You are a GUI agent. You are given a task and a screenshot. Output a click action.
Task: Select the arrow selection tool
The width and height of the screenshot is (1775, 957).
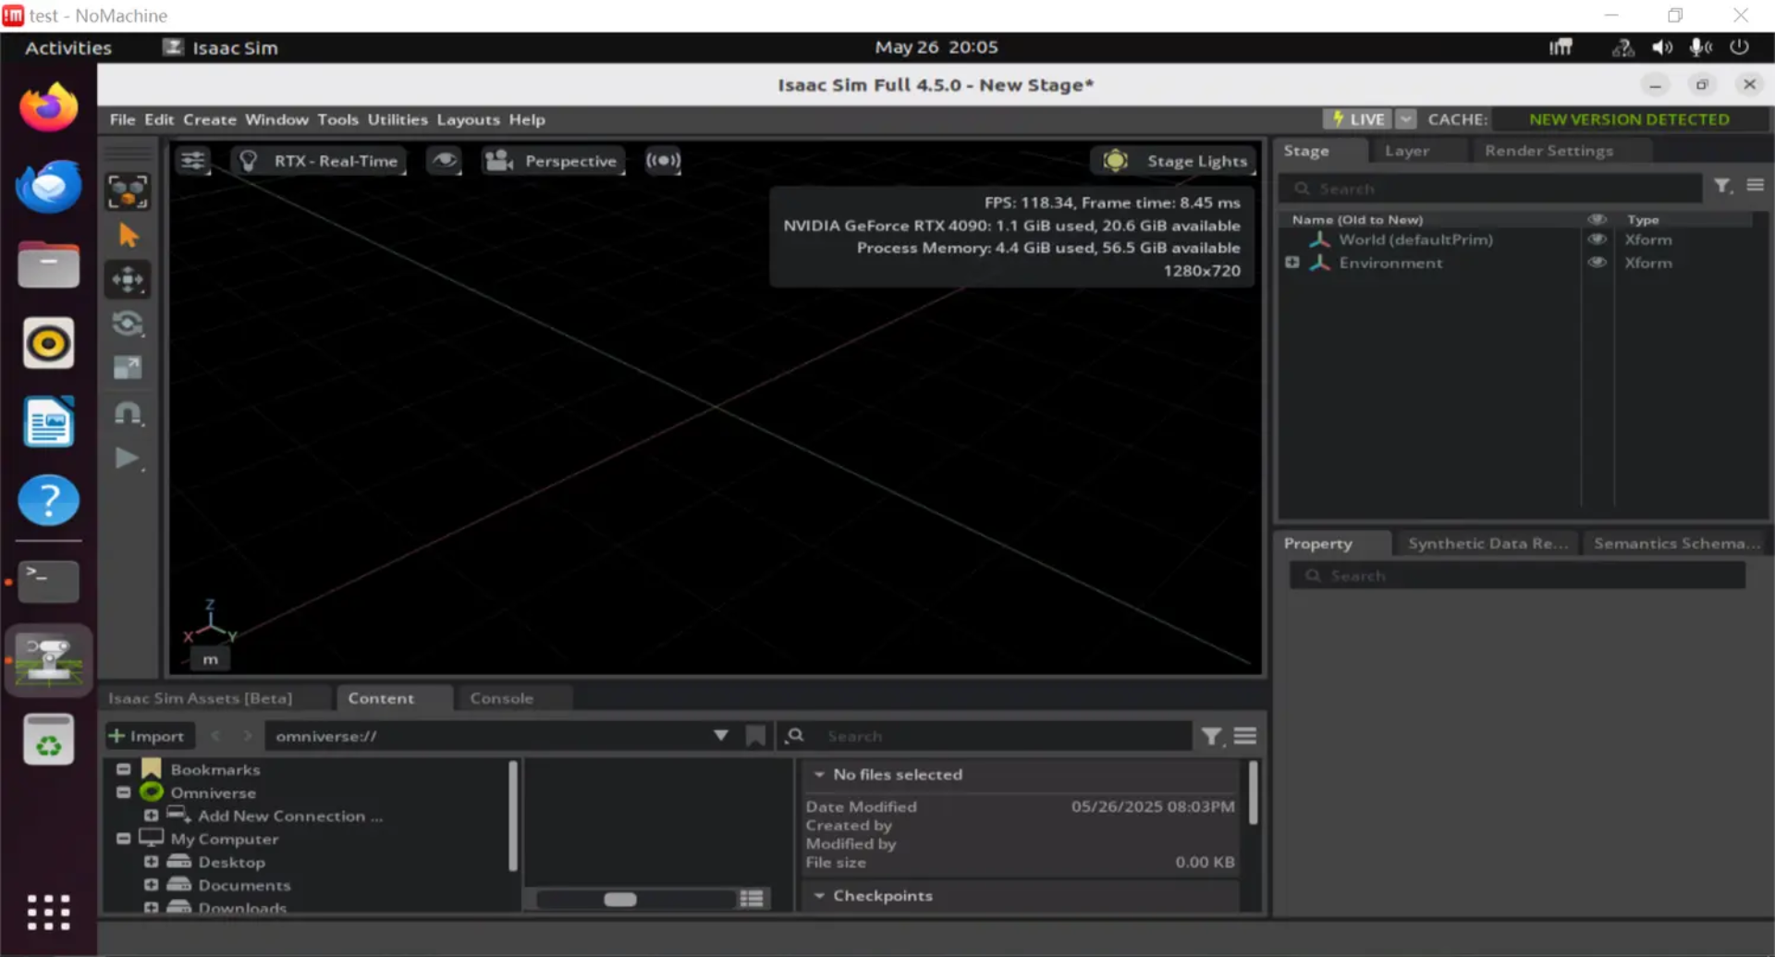[129, 236]
